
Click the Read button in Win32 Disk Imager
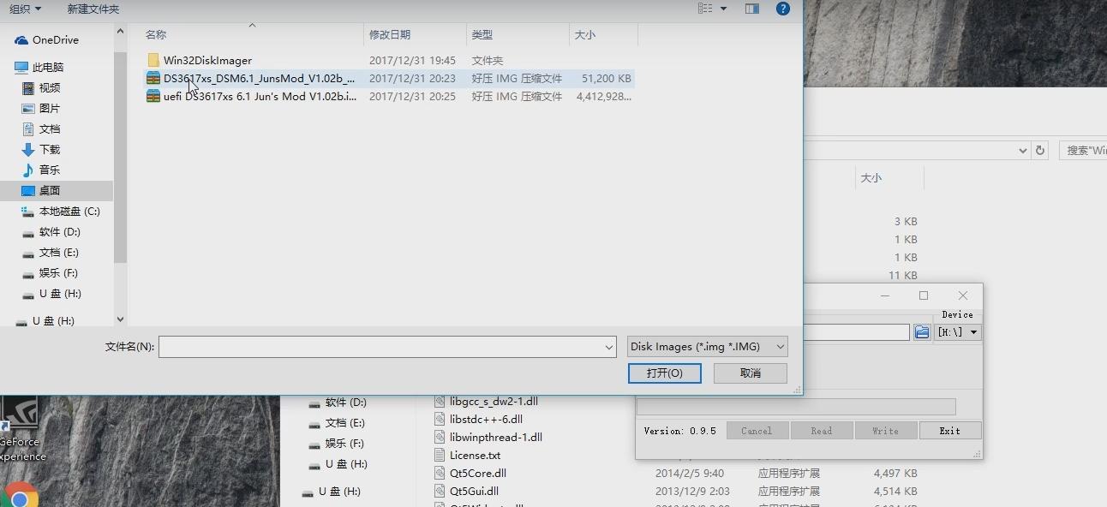point(822,431)
